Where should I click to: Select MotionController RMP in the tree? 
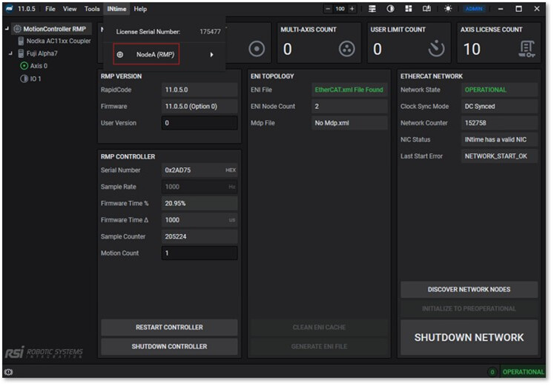54,29
